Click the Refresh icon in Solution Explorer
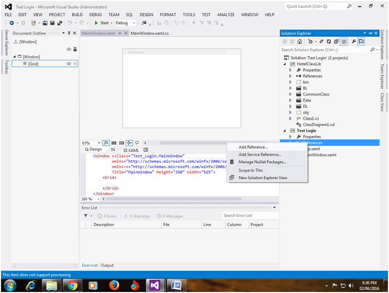 (x=328, y=41)
